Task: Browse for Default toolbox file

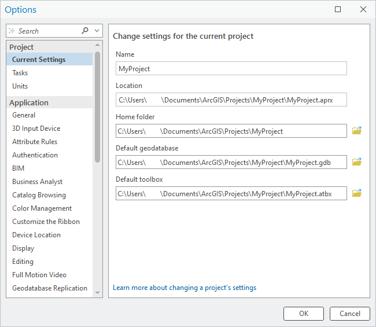Action: pyautogui.click(x=356, y=193)
